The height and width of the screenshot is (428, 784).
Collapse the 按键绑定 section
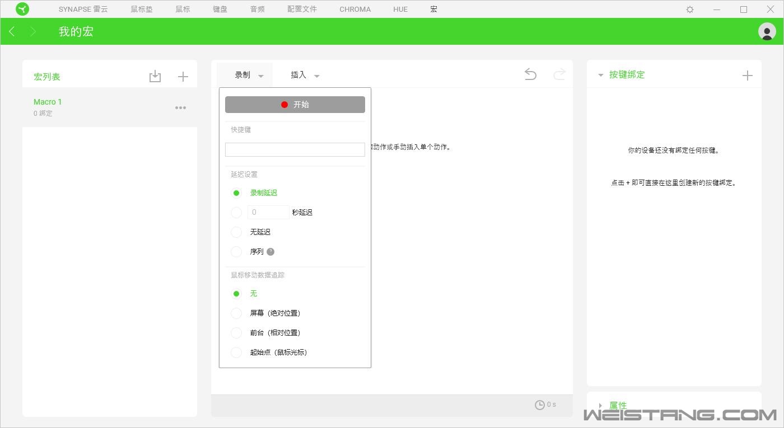(601, 75)
